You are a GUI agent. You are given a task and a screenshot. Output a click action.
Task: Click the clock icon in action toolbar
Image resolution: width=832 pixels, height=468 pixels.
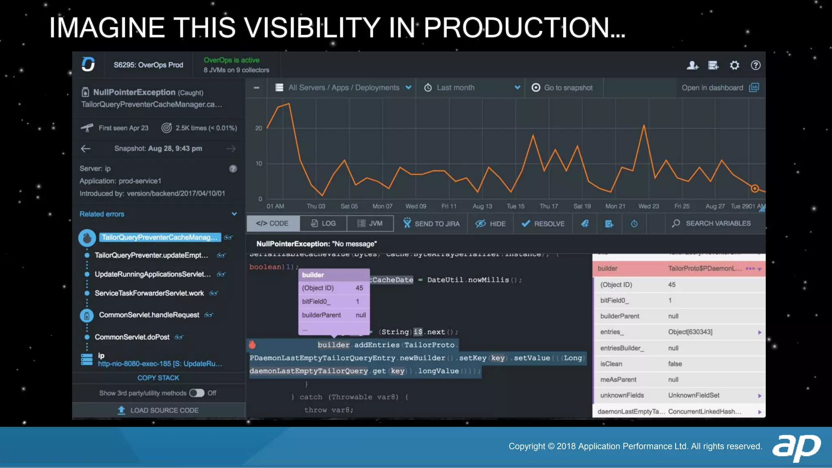[x=634, y=224]
